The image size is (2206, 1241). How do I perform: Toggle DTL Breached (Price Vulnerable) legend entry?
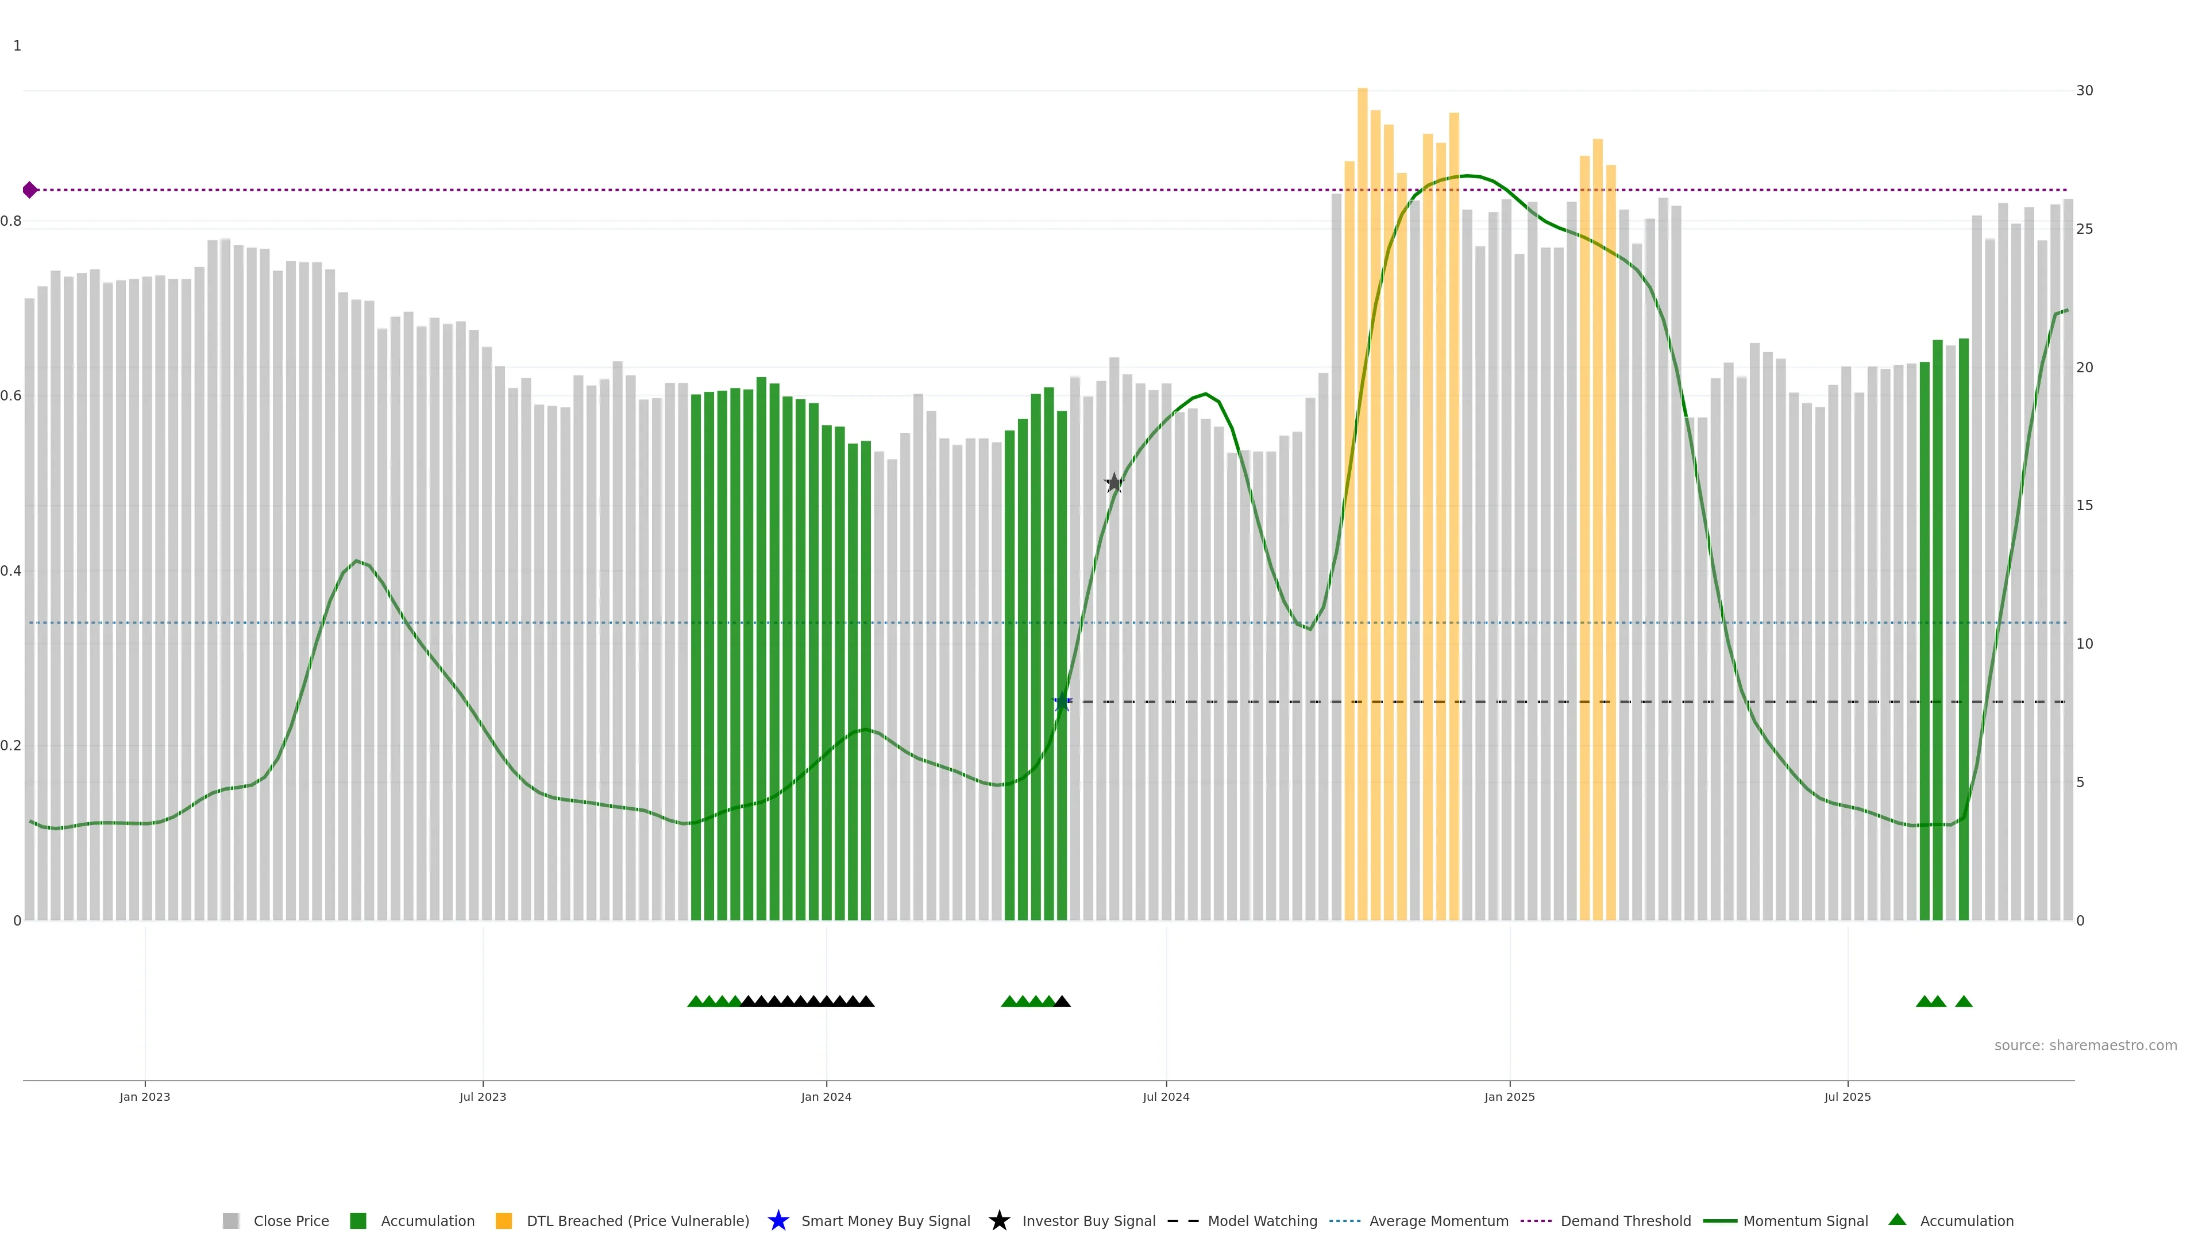pyautogui.click(x=637, y=1220)
